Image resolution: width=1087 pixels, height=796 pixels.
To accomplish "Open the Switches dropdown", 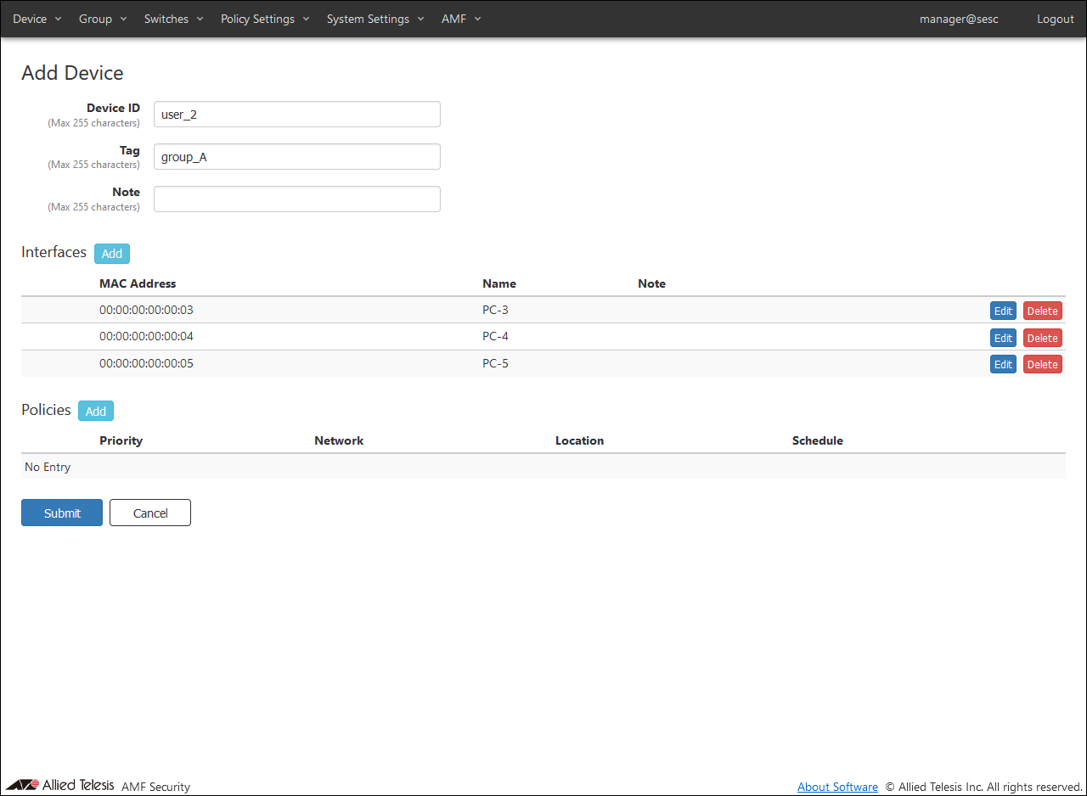I will click(x=173, y=19).
